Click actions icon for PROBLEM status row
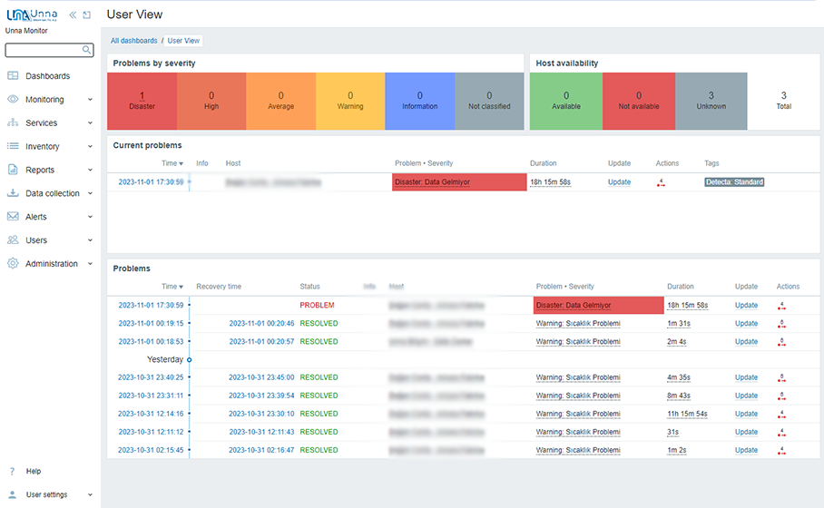824x508 pixels. click(781, 306)
